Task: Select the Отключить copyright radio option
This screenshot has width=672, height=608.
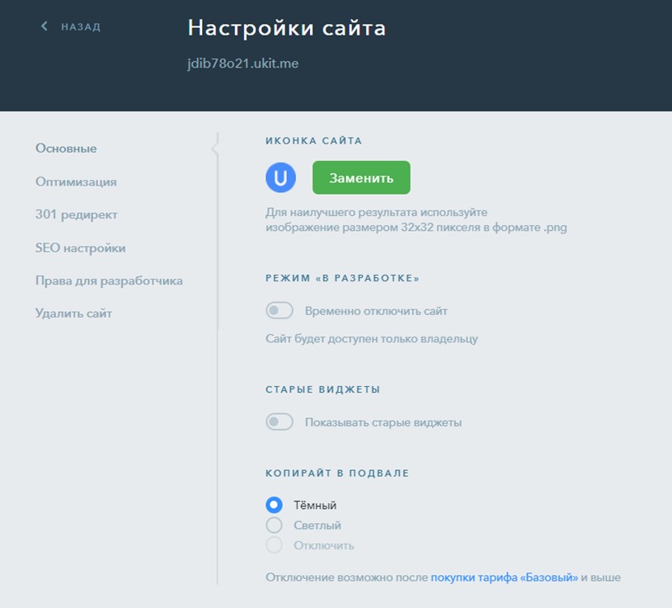Action: pos(274,545)
